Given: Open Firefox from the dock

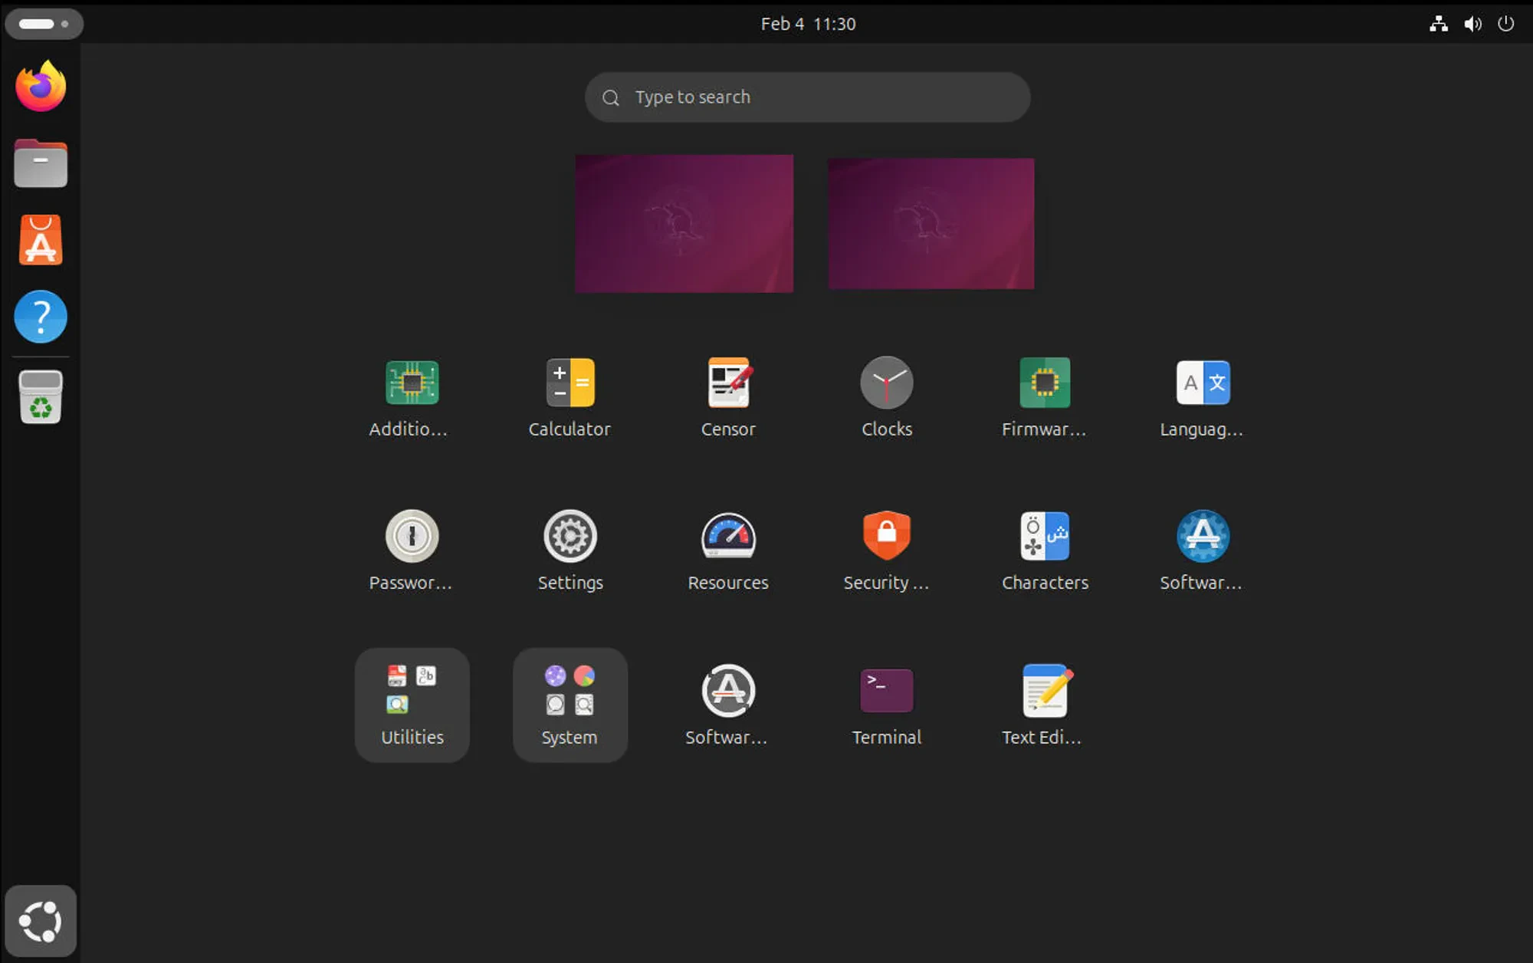Looking at the screenshot, I should pyautogui.click(x=40, y=86).
